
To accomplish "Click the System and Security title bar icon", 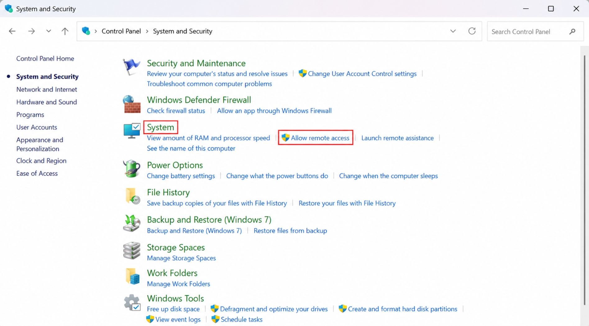I will [9, 8].
